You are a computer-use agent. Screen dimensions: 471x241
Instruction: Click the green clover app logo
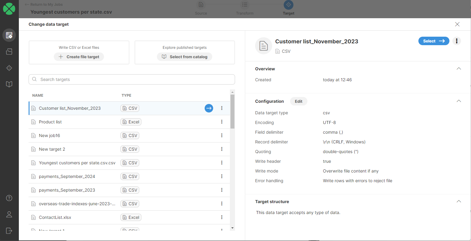(9, 9)
